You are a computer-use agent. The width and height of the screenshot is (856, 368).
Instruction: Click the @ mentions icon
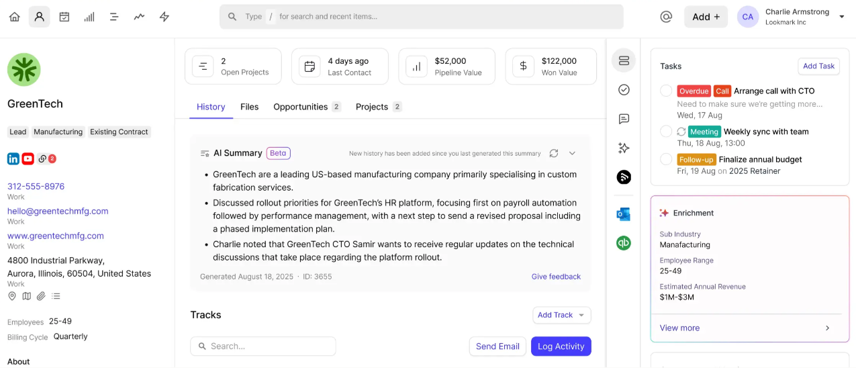click(x=666, y=17)
